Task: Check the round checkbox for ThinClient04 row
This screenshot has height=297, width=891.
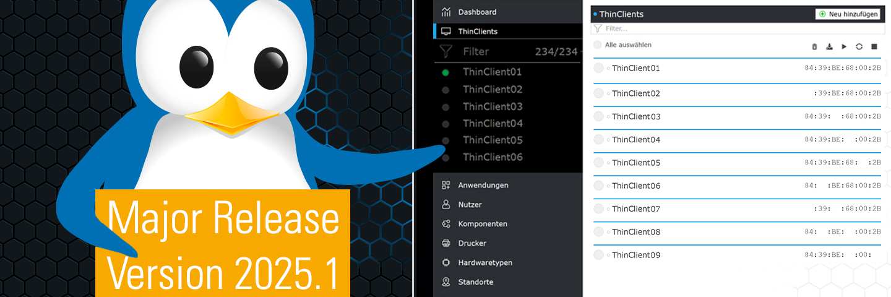Action: coord(598,139)
